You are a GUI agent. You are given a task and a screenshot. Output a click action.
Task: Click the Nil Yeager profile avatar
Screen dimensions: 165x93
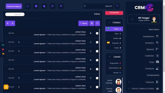click(154, 20)
